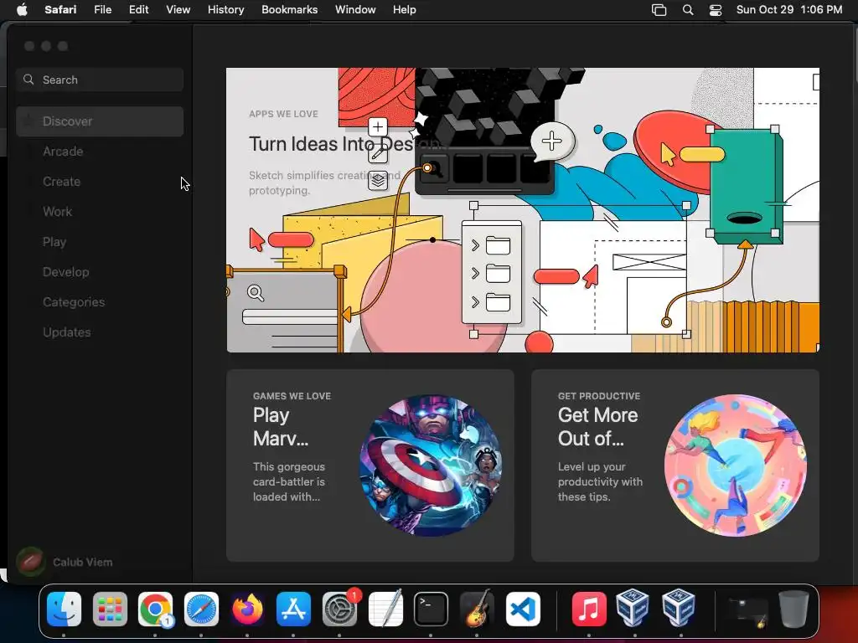Click the magnifier icon in the Search field

pos(28,80)
